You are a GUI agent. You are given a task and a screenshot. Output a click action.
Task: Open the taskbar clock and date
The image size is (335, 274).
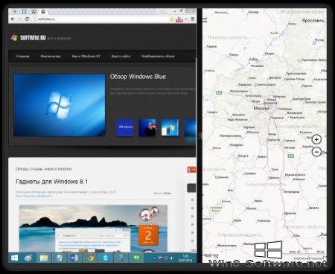(x=185, y=258)
